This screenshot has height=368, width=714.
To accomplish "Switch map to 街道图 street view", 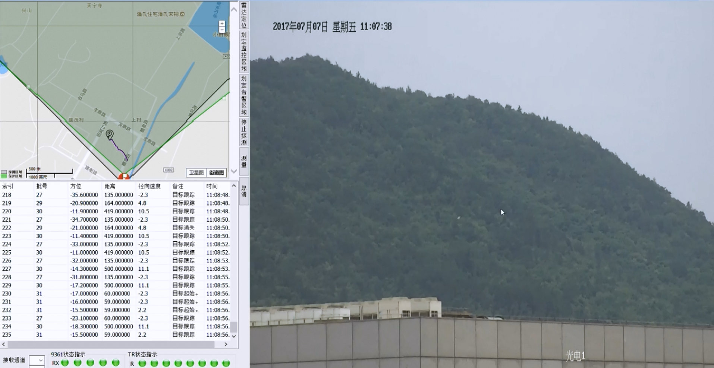I will (216, 172).
